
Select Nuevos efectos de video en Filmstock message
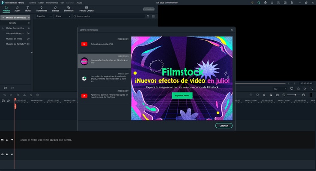104,61
